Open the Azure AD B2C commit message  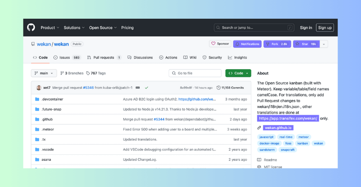point(150,99)
